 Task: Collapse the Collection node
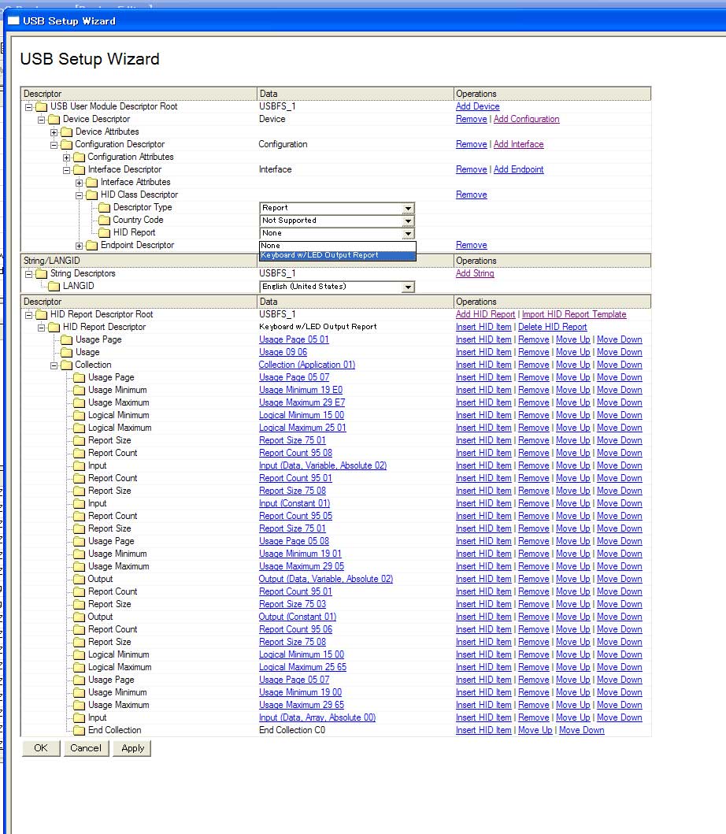tap(54, 366)
